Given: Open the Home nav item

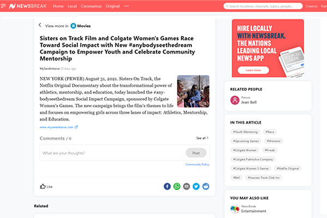Looking at the screenshot, I should [58, 6].
